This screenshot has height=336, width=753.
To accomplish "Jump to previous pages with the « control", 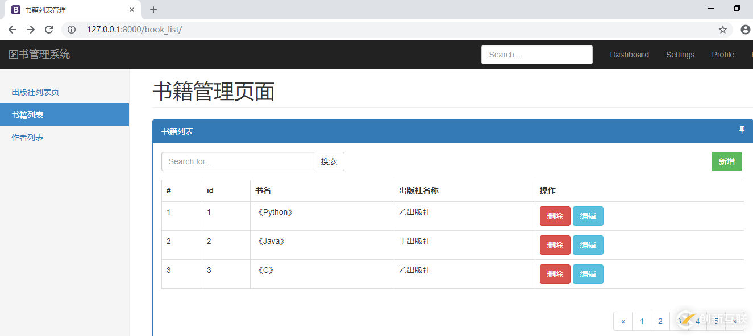I will 622,321.
